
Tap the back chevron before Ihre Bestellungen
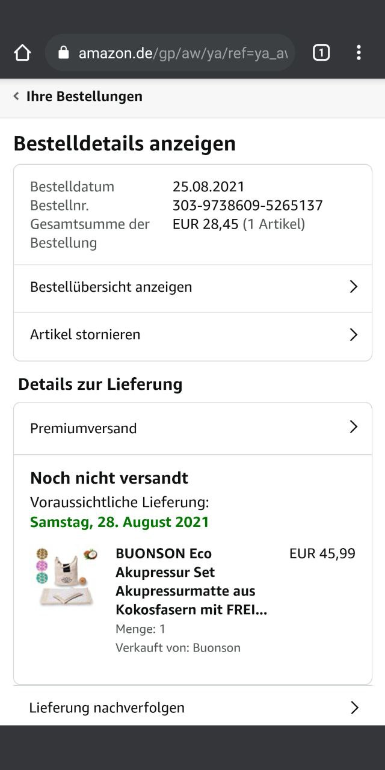coord(16,96)
